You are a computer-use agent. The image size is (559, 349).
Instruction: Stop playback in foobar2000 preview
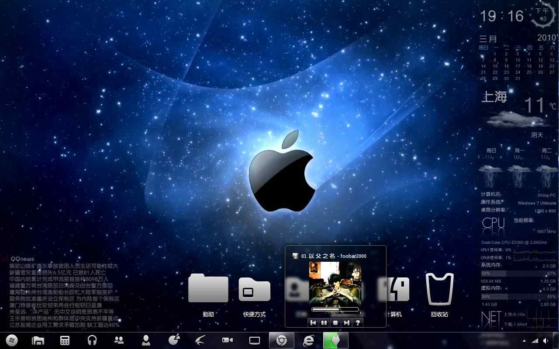[x=335, y=323]
